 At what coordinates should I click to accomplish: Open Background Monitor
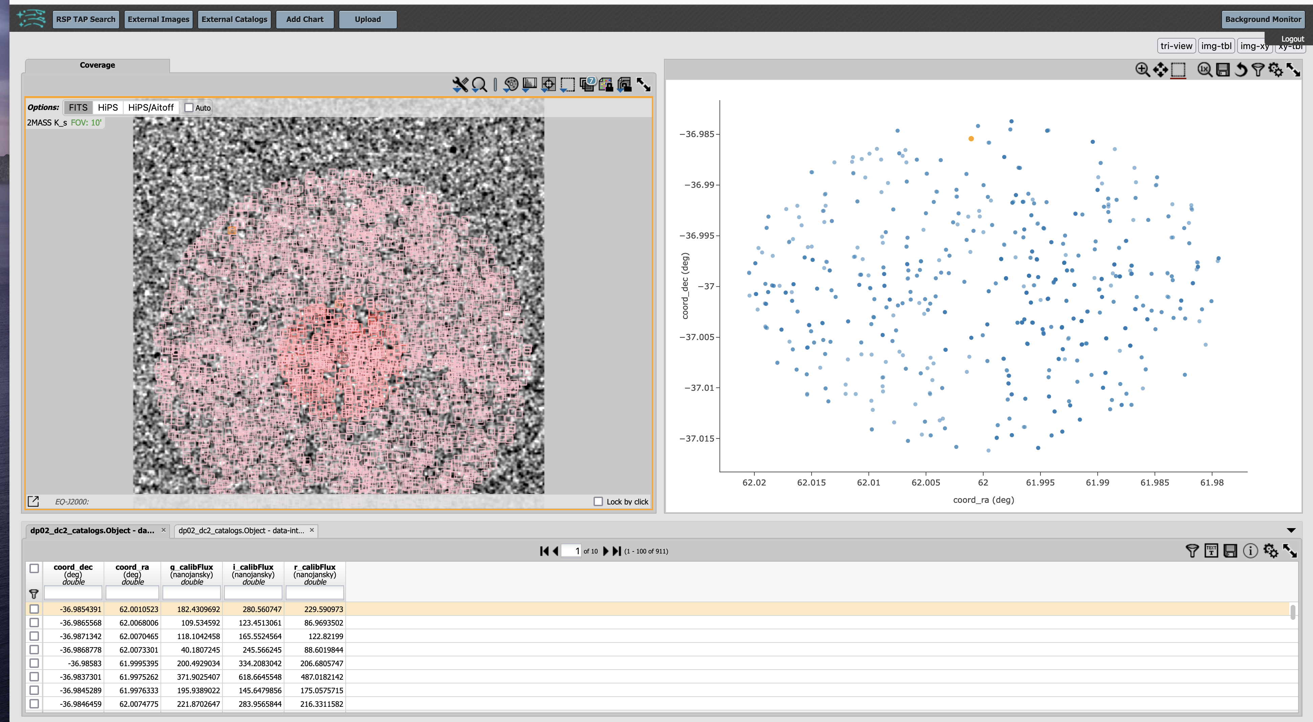pyautogui.click(x=1263, y=19)
